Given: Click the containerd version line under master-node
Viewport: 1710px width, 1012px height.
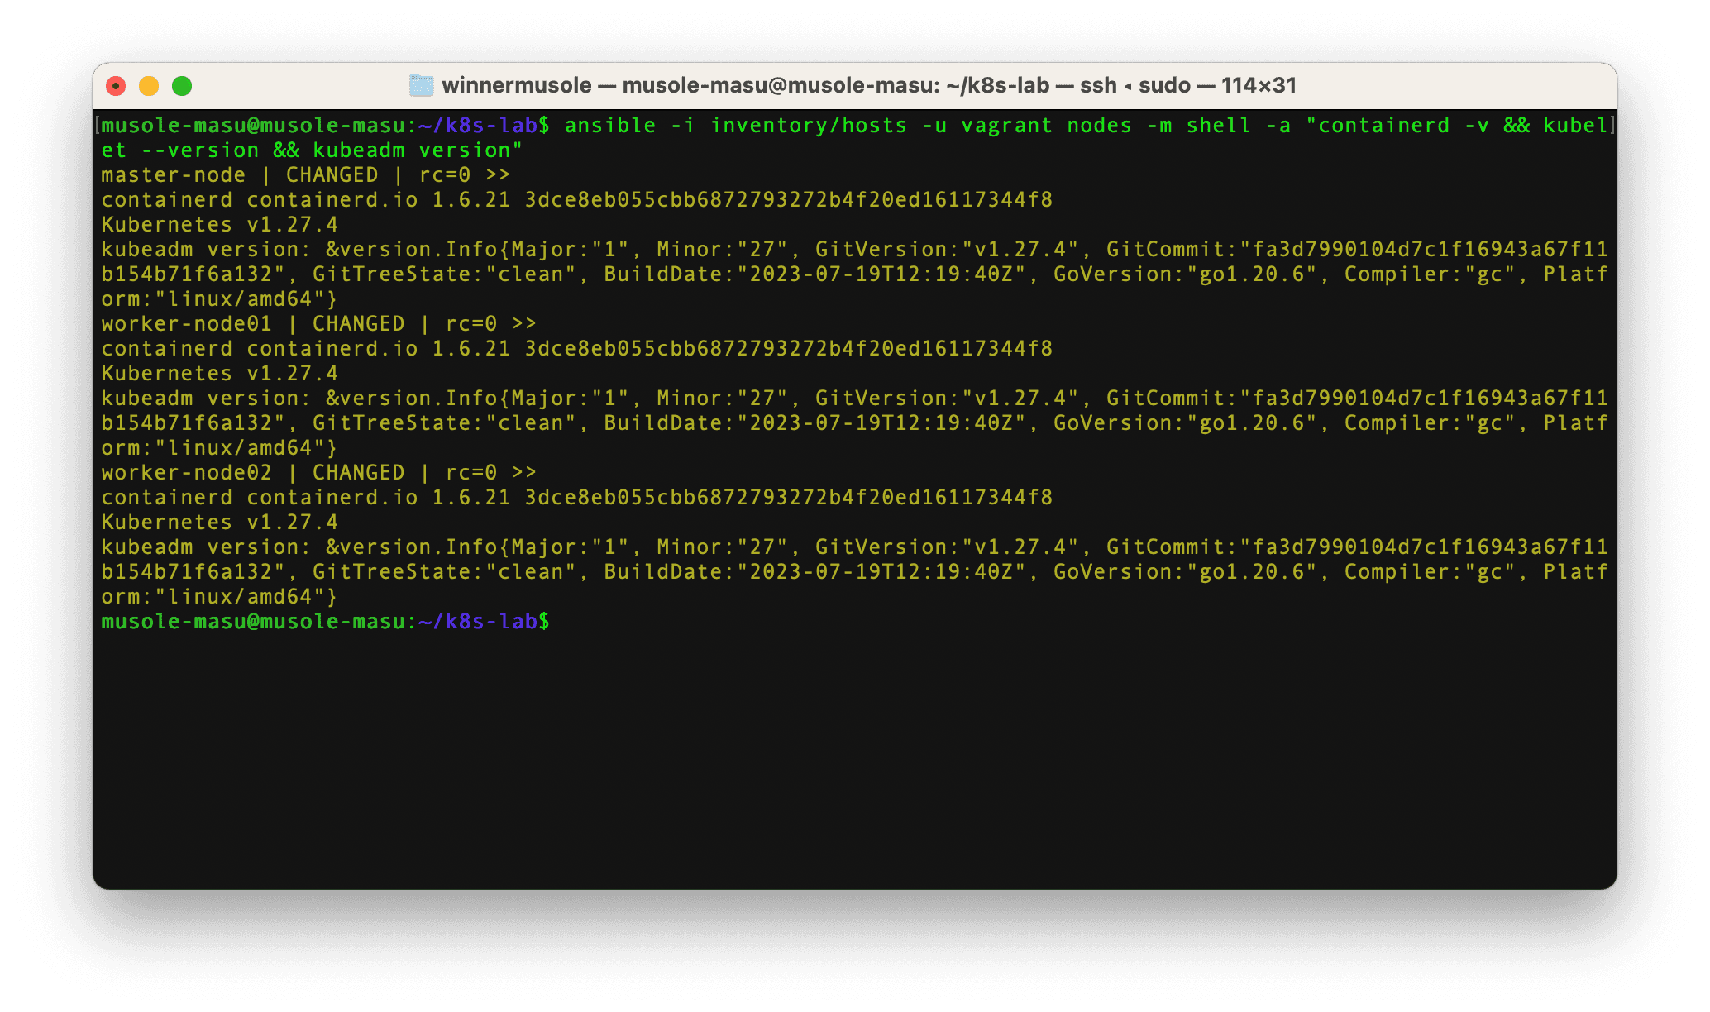Looking at the screenshot, I should coord(576,200).
